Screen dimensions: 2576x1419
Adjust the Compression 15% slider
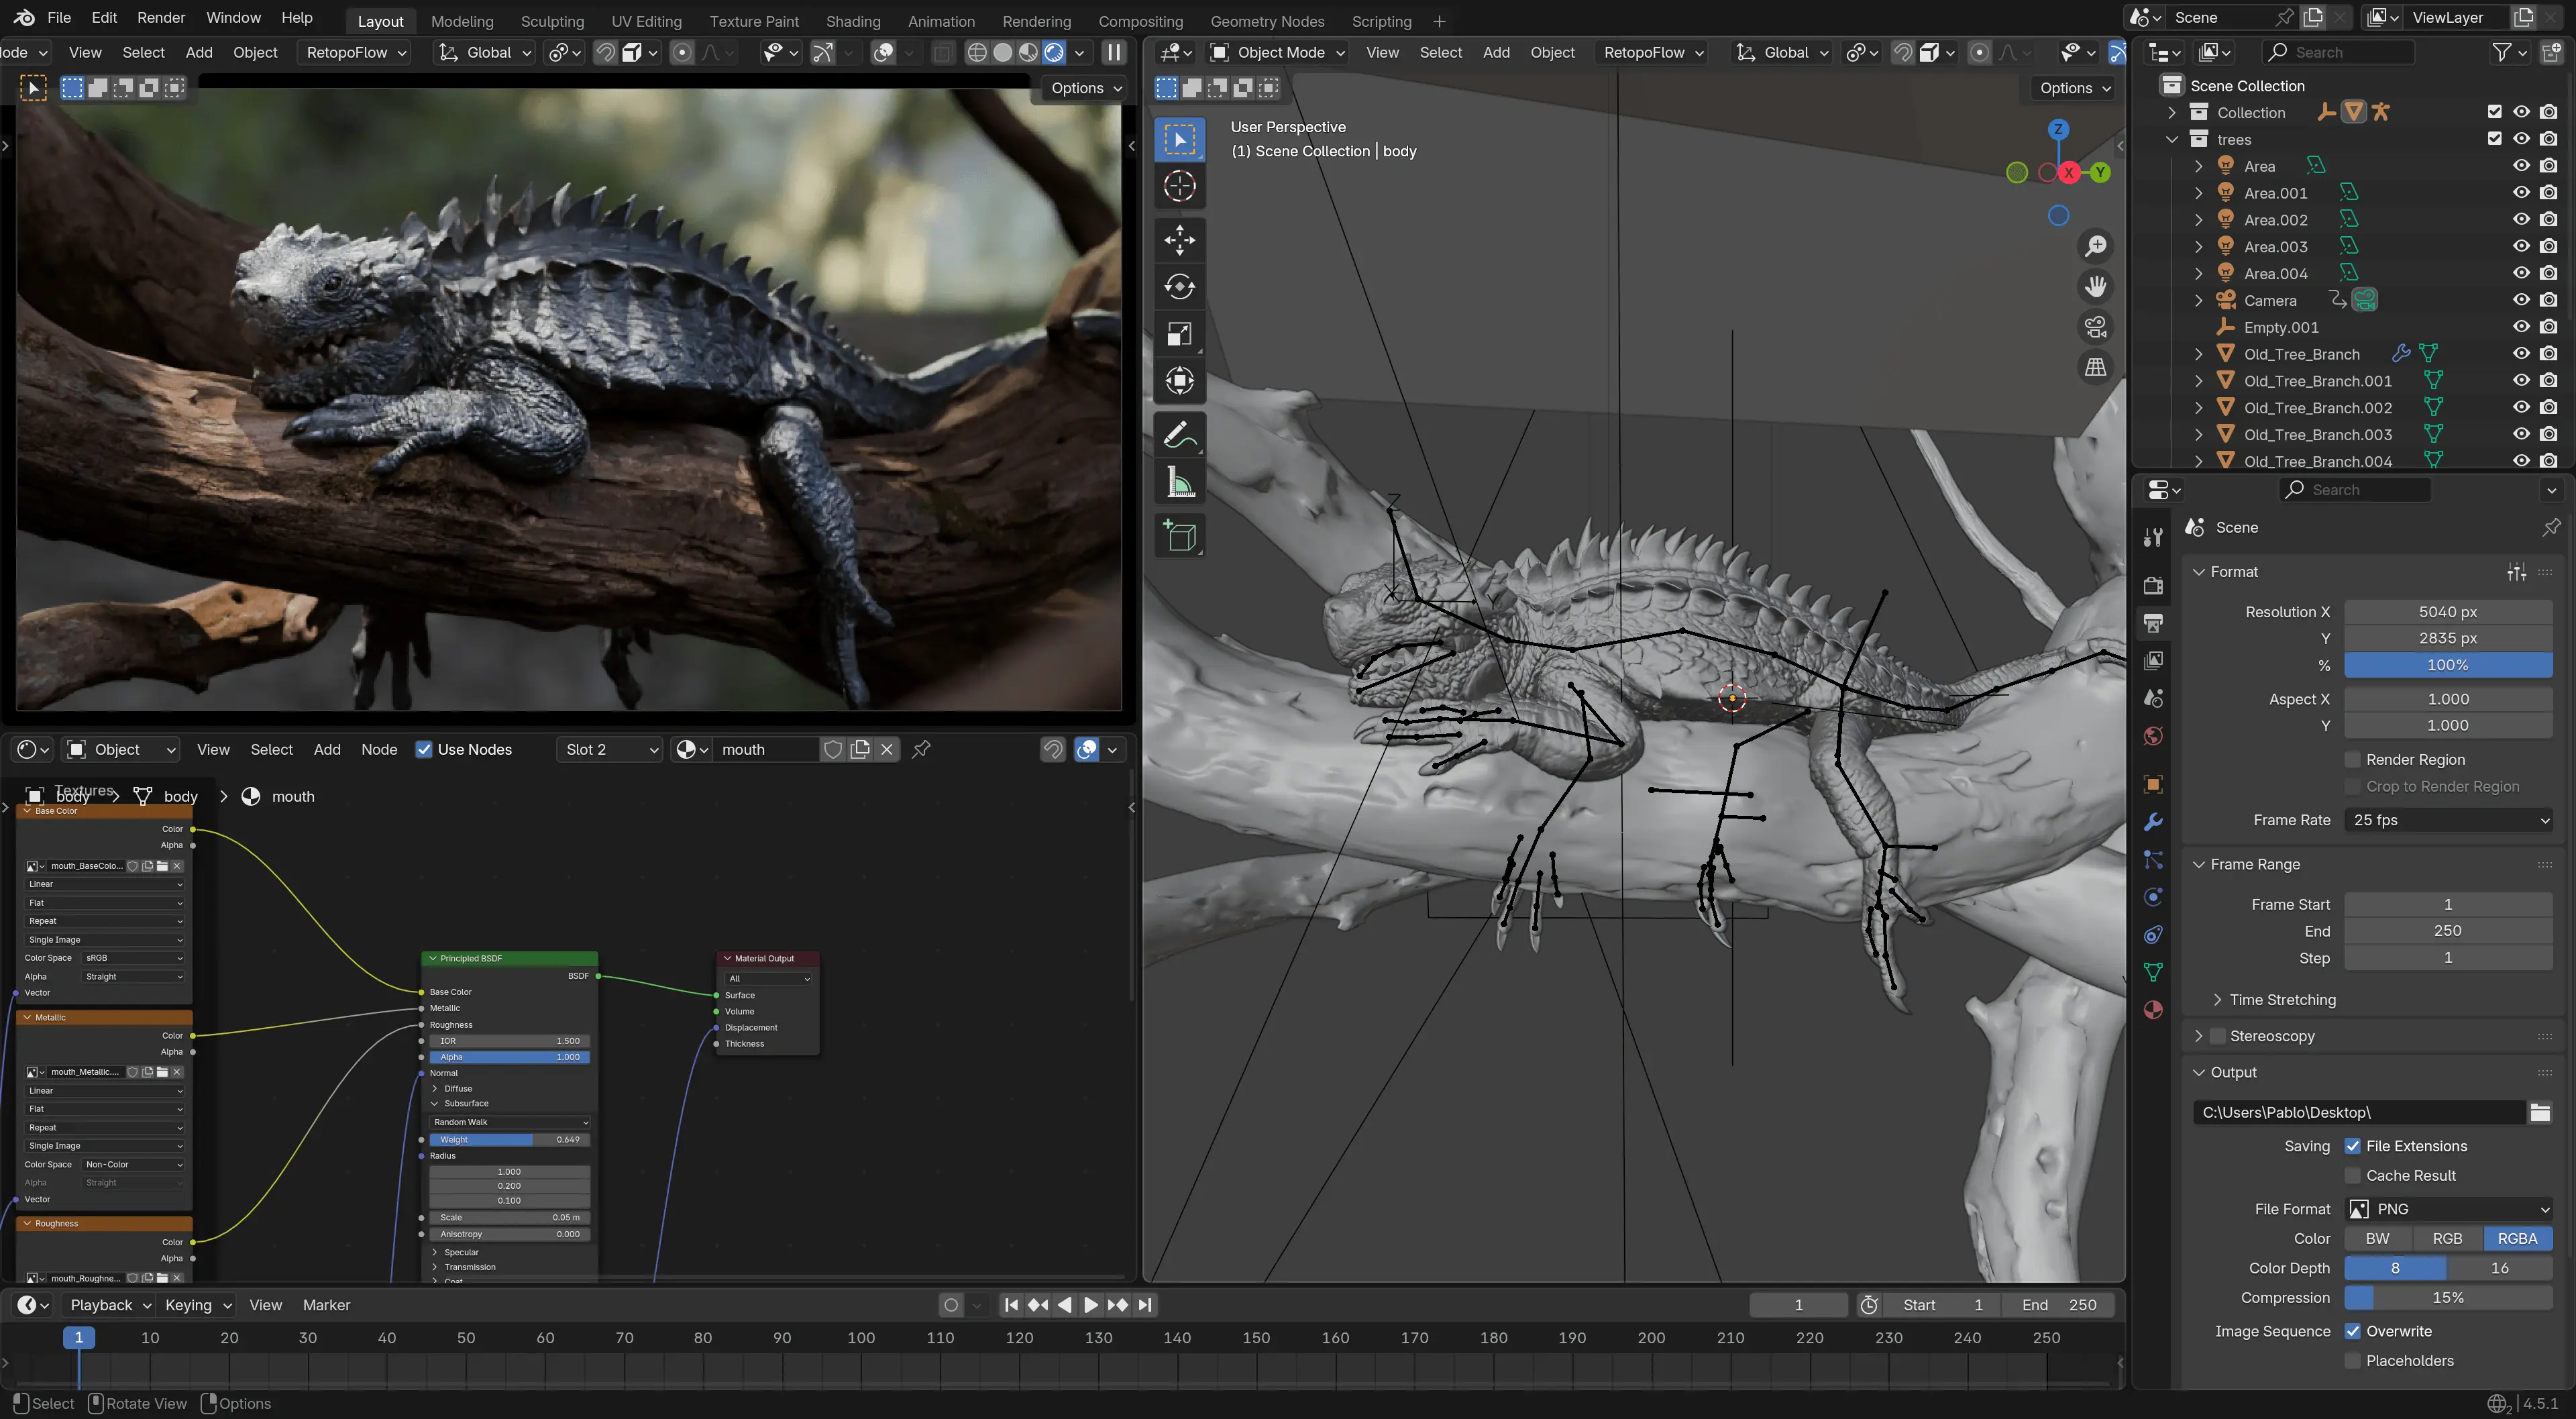pos(2447,1298)
